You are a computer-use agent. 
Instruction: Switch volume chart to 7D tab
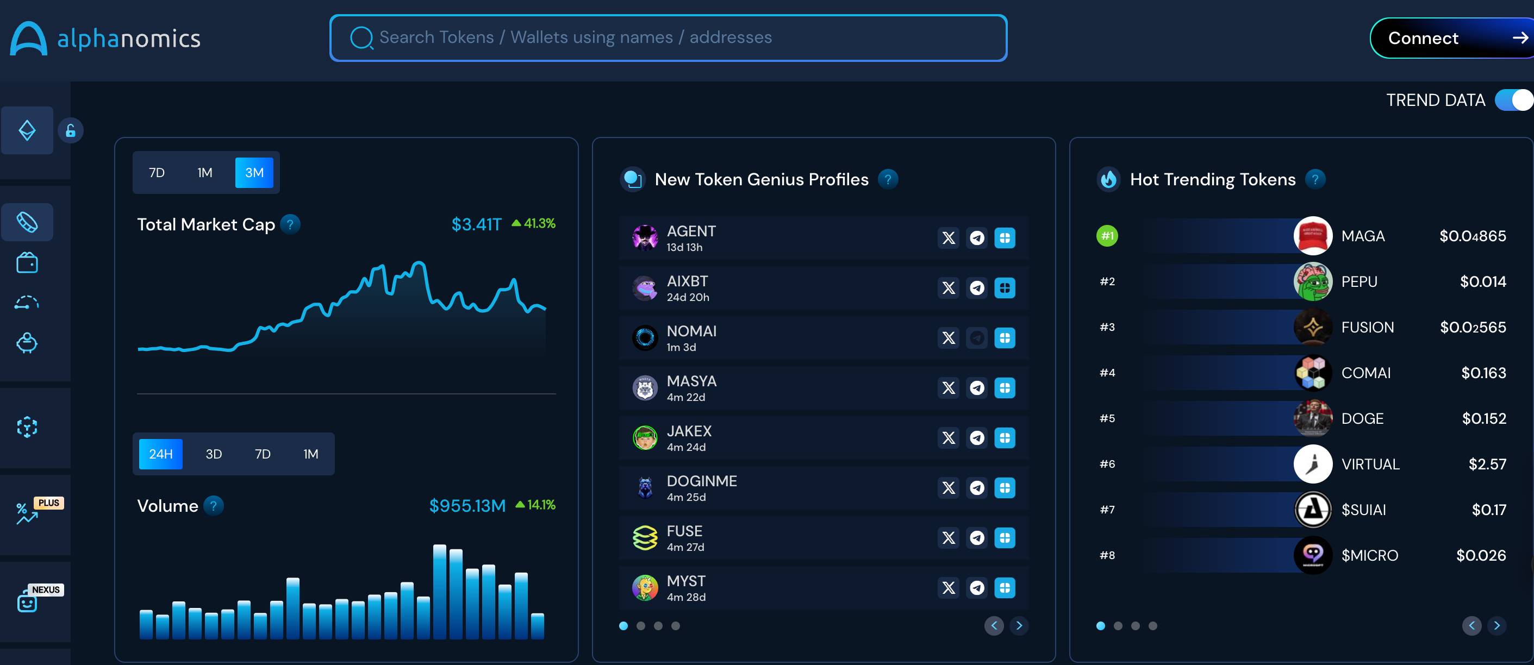point(263,454)
